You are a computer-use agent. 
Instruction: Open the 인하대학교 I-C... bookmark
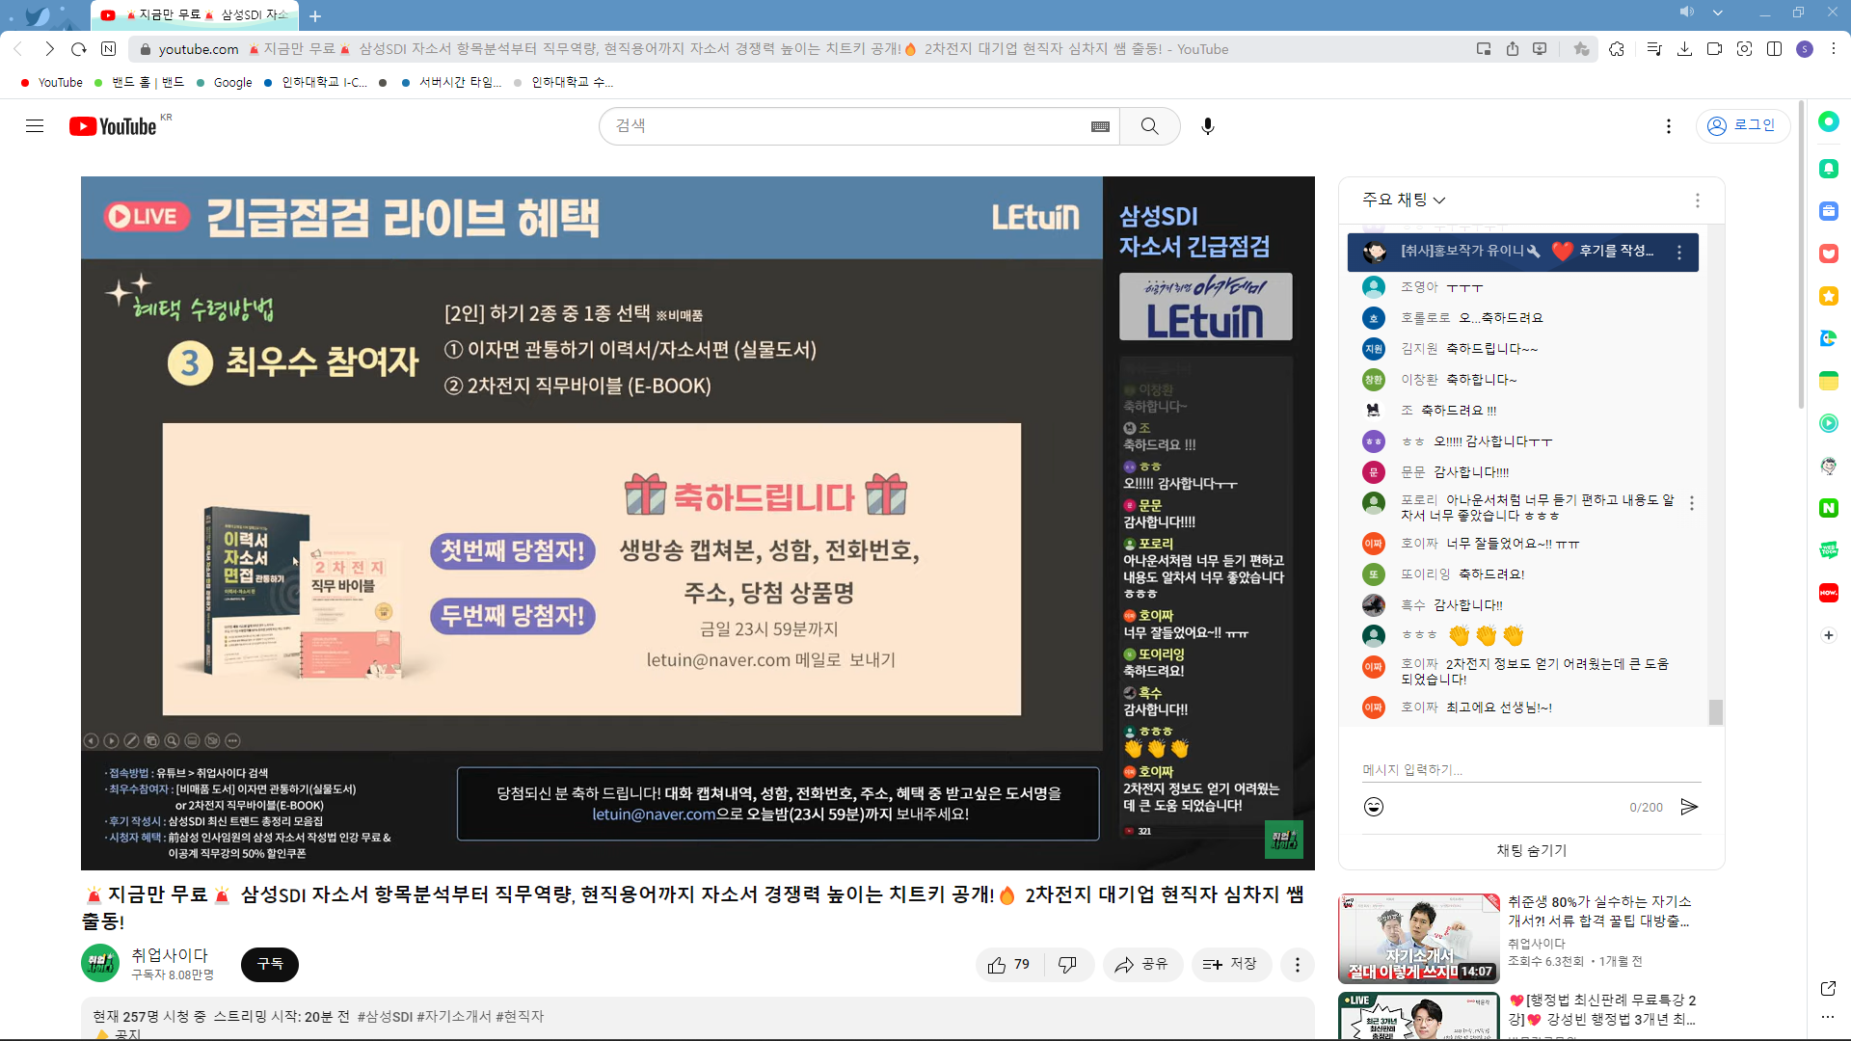click(315, 83)
